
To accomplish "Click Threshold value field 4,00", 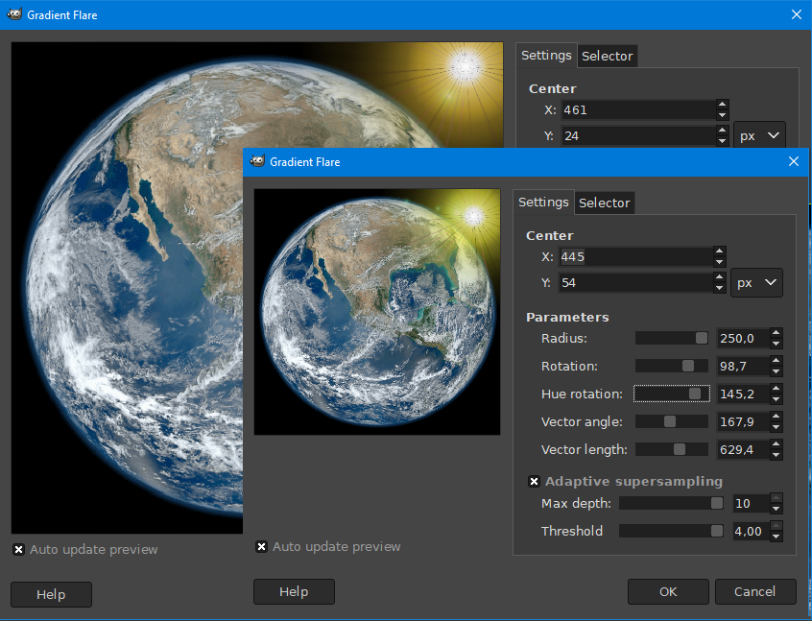I will click(751, 531).
